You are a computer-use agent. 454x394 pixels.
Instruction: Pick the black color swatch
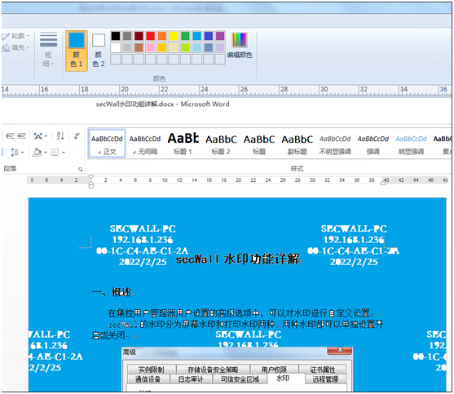pyautogui.click(x=116, y=36)
